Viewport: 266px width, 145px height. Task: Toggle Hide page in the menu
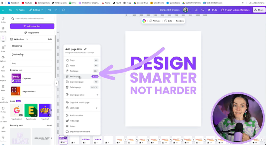tap(82, 121)
